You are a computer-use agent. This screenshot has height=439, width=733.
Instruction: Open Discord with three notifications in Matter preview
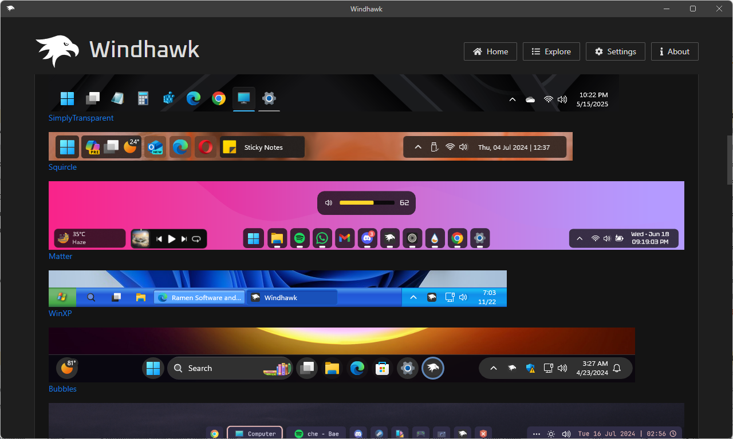tap(367, 238)
